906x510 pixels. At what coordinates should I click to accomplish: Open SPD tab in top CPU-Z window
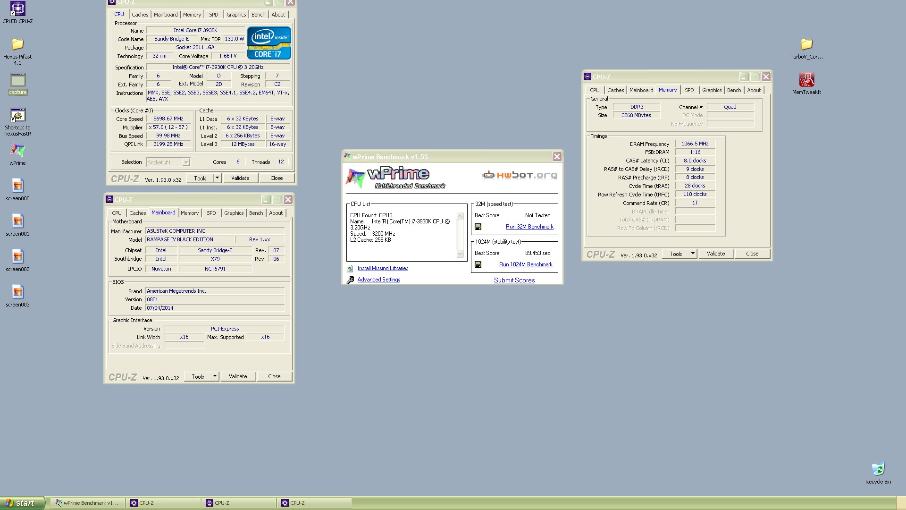214,15
